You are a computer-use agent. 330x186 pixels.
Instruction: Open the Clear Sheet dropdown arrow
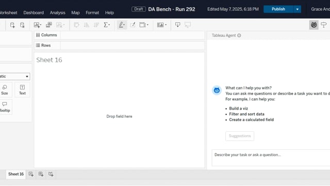(x=63, y=25)
